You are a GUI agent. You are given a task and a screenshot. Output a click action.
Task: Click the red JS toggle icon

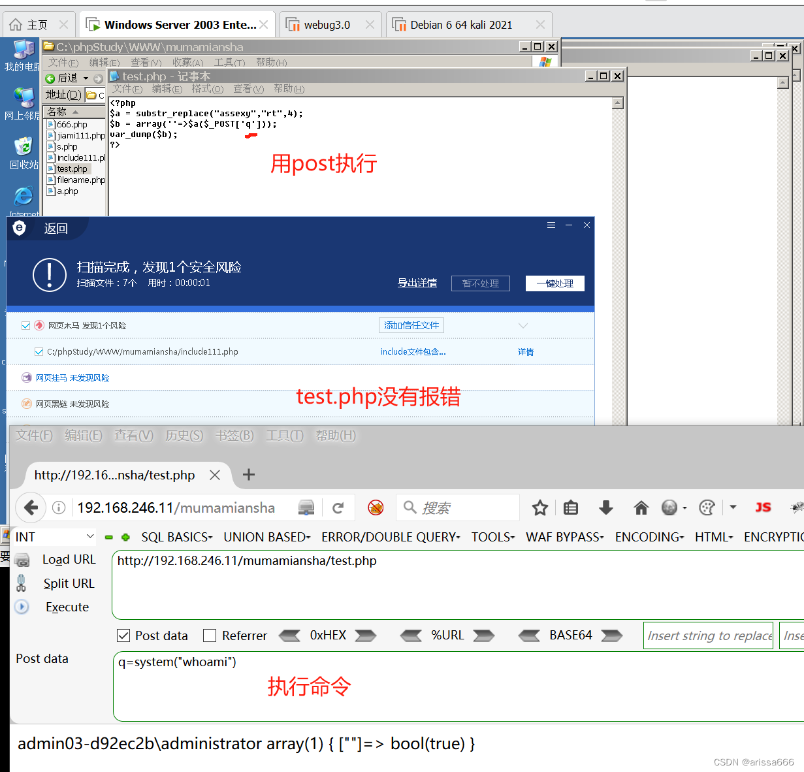[x=763, y=507]
